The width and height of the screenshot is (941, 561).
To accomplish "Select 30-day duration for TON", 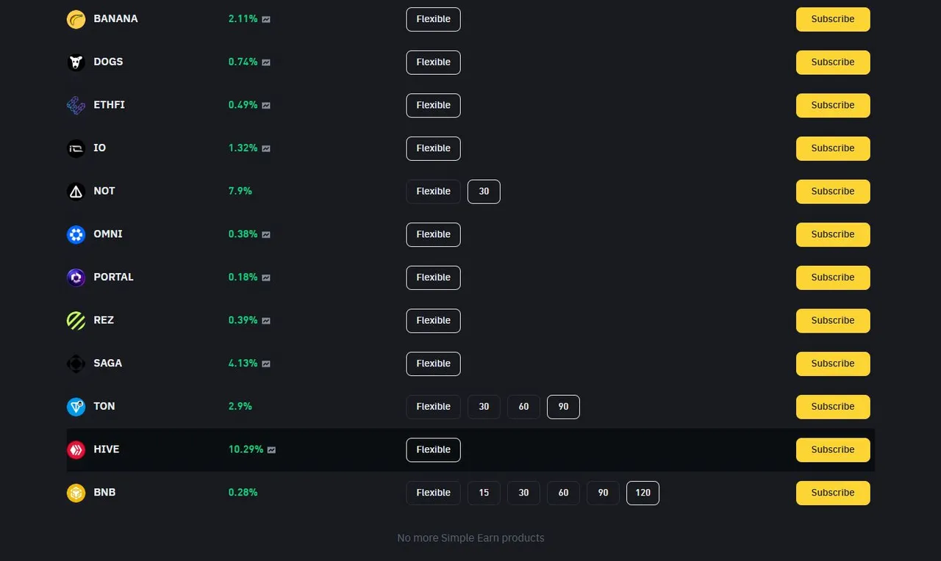I will coord(484,407).
